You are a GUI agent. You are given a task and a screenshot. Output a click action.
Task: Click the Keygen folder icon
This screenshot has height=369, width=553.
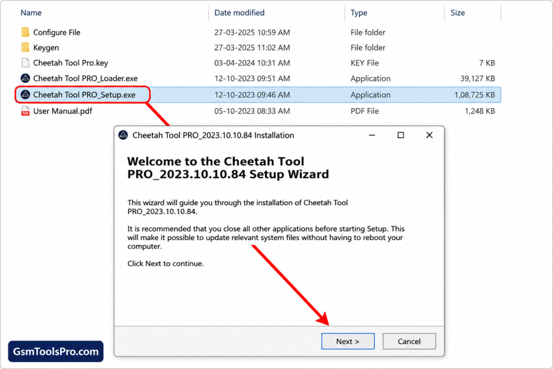[x=25, y=47]
